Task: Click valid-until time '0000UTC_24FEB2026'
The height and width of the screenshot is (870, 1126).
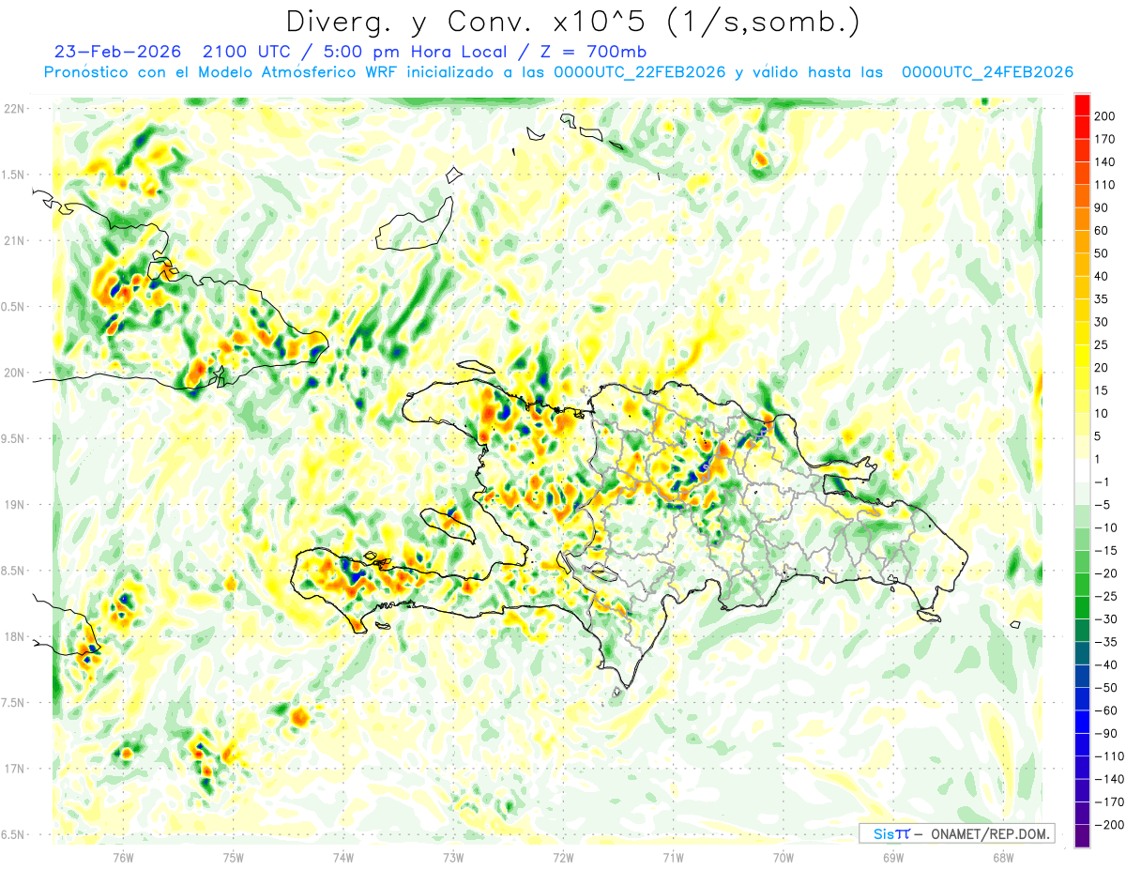Action: [987, 72]
